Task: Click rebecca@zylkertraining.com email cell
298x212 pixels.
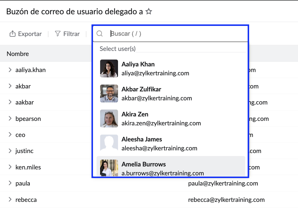Action: click(x=226, y=200)
